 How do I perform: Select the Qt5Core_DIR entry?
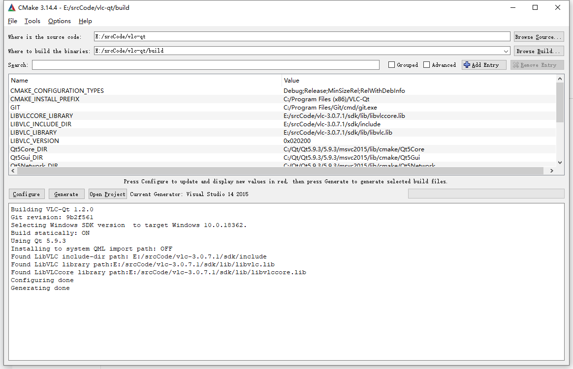[29, 149]
